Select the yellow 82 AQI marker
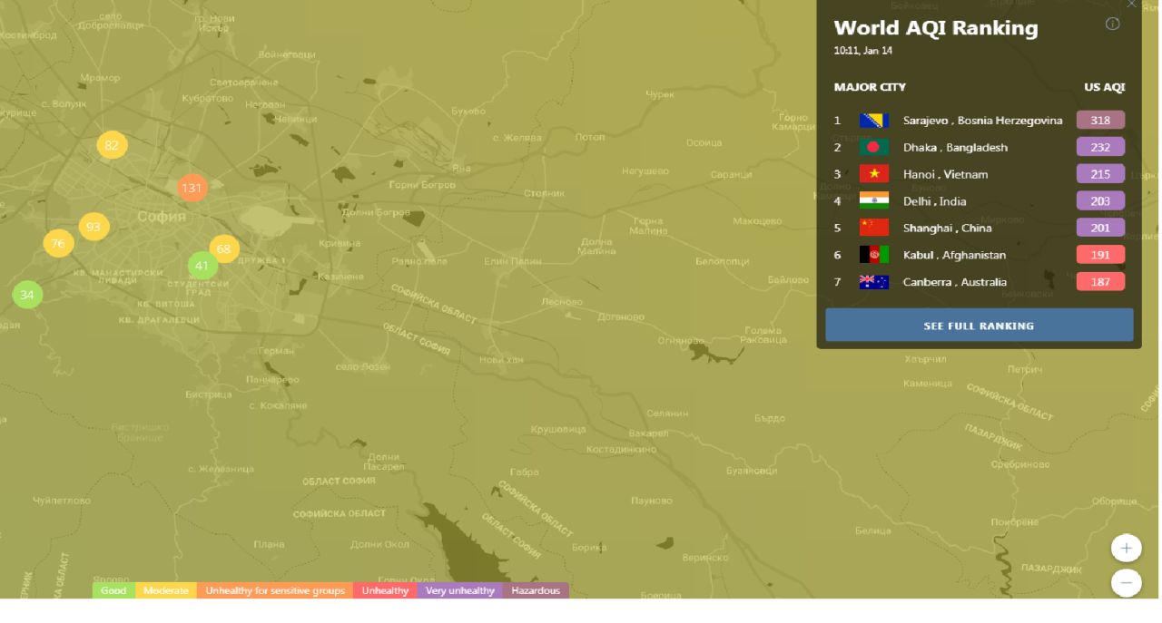1162x623 pixels. (112, 145)
